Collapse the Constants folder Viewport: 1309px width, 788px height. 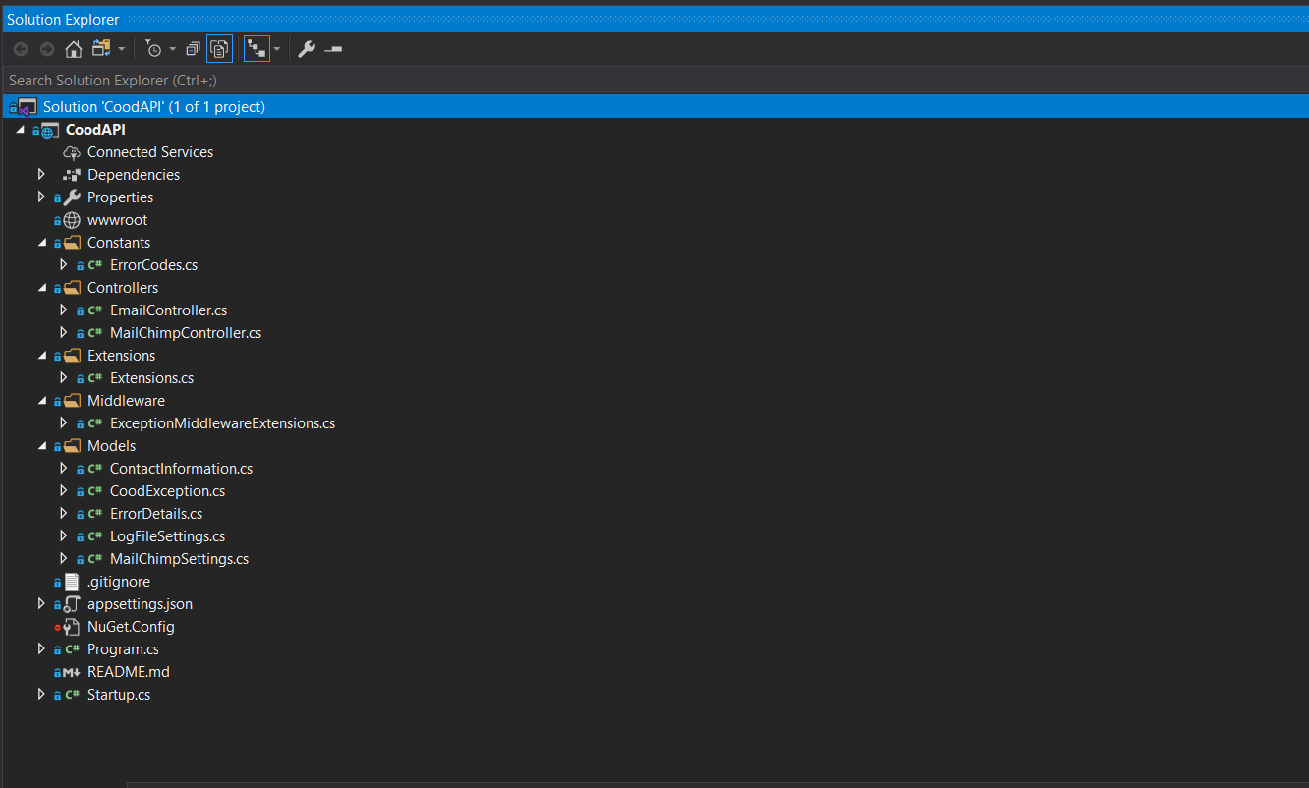(41, 242)
